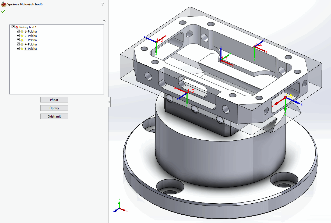The width and height of the screenshot is (331, 223).
Task: Click the yellow icon of 5- Poloha
Action: pyautogui.click(x=22, y=49)
